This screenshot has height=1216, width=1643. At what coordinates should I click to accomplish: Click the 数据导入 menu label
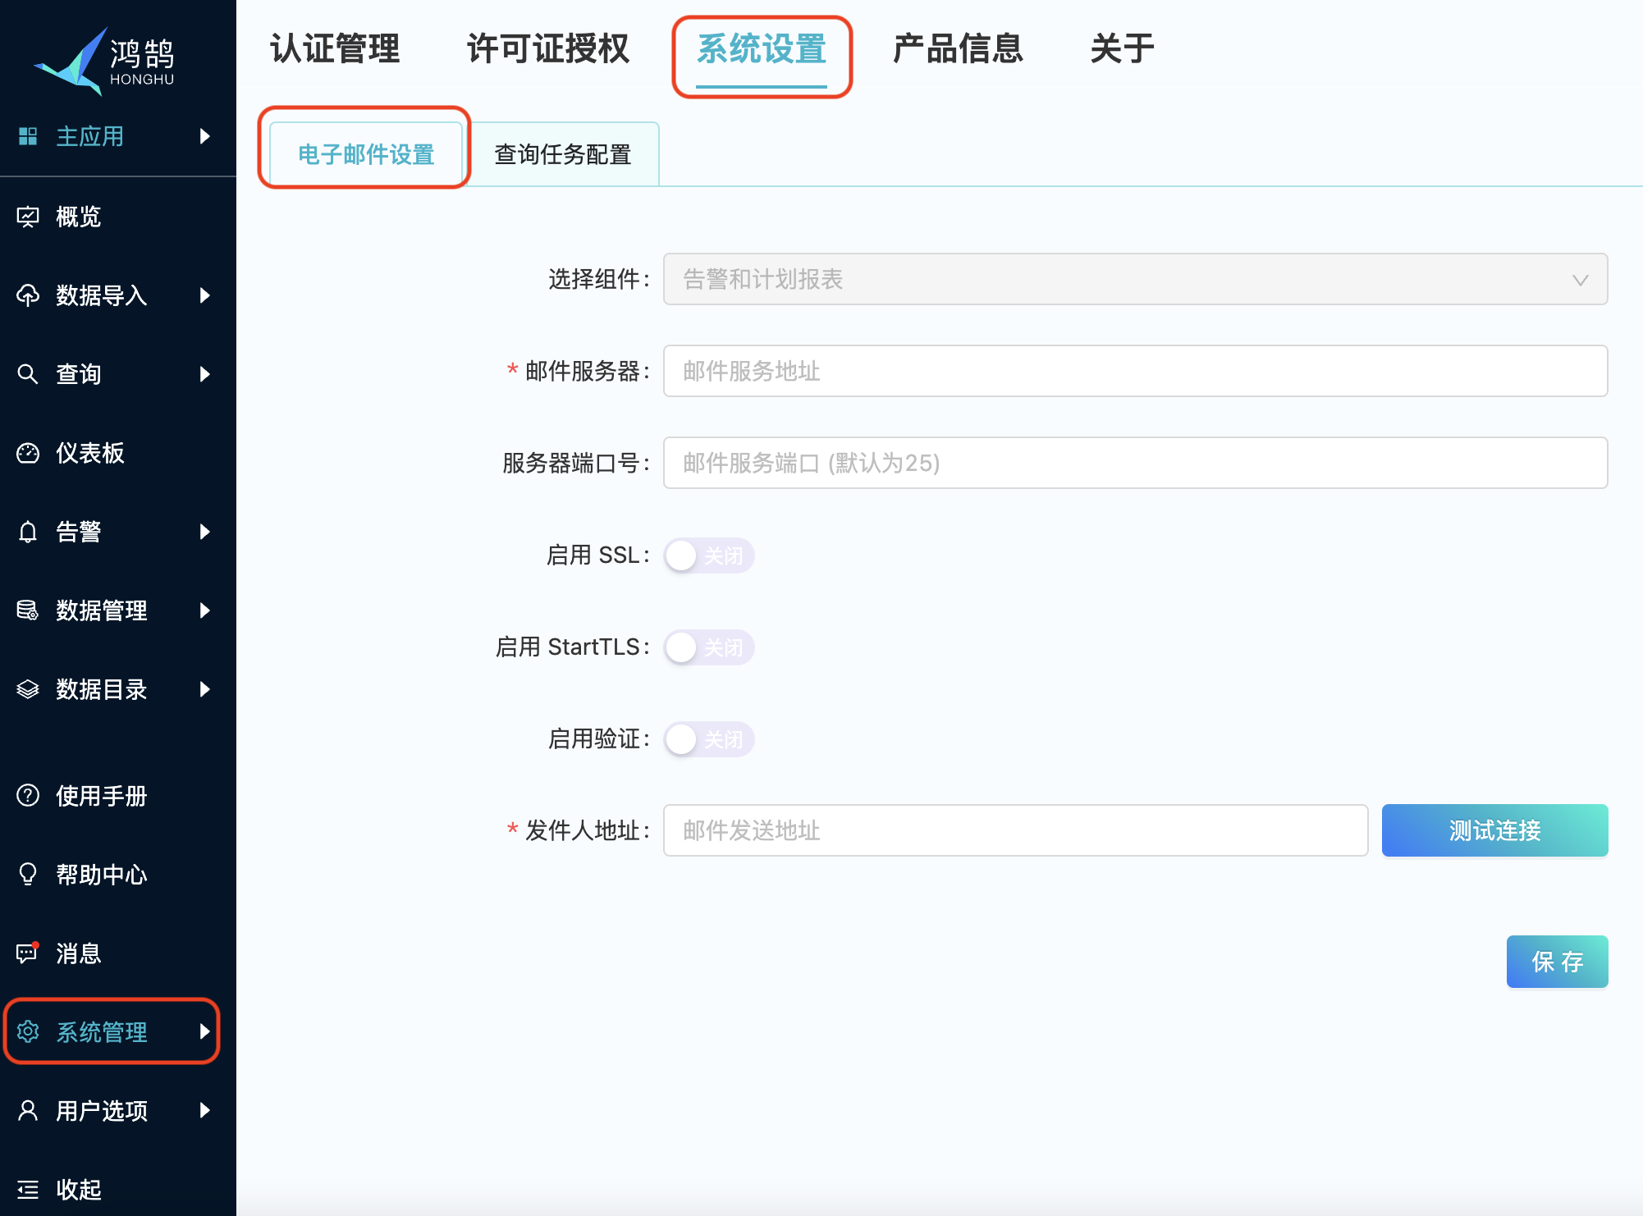[x=102, y=295]
